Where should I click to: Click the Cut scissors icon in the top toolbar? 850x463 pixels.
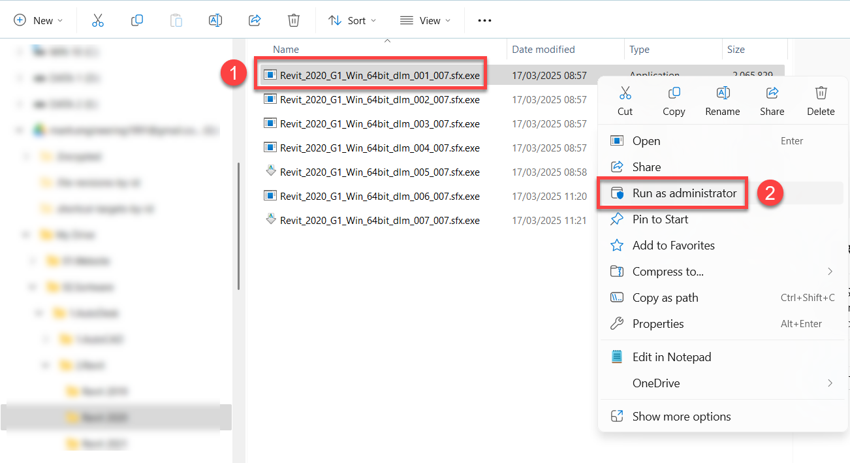coord(98,20)
